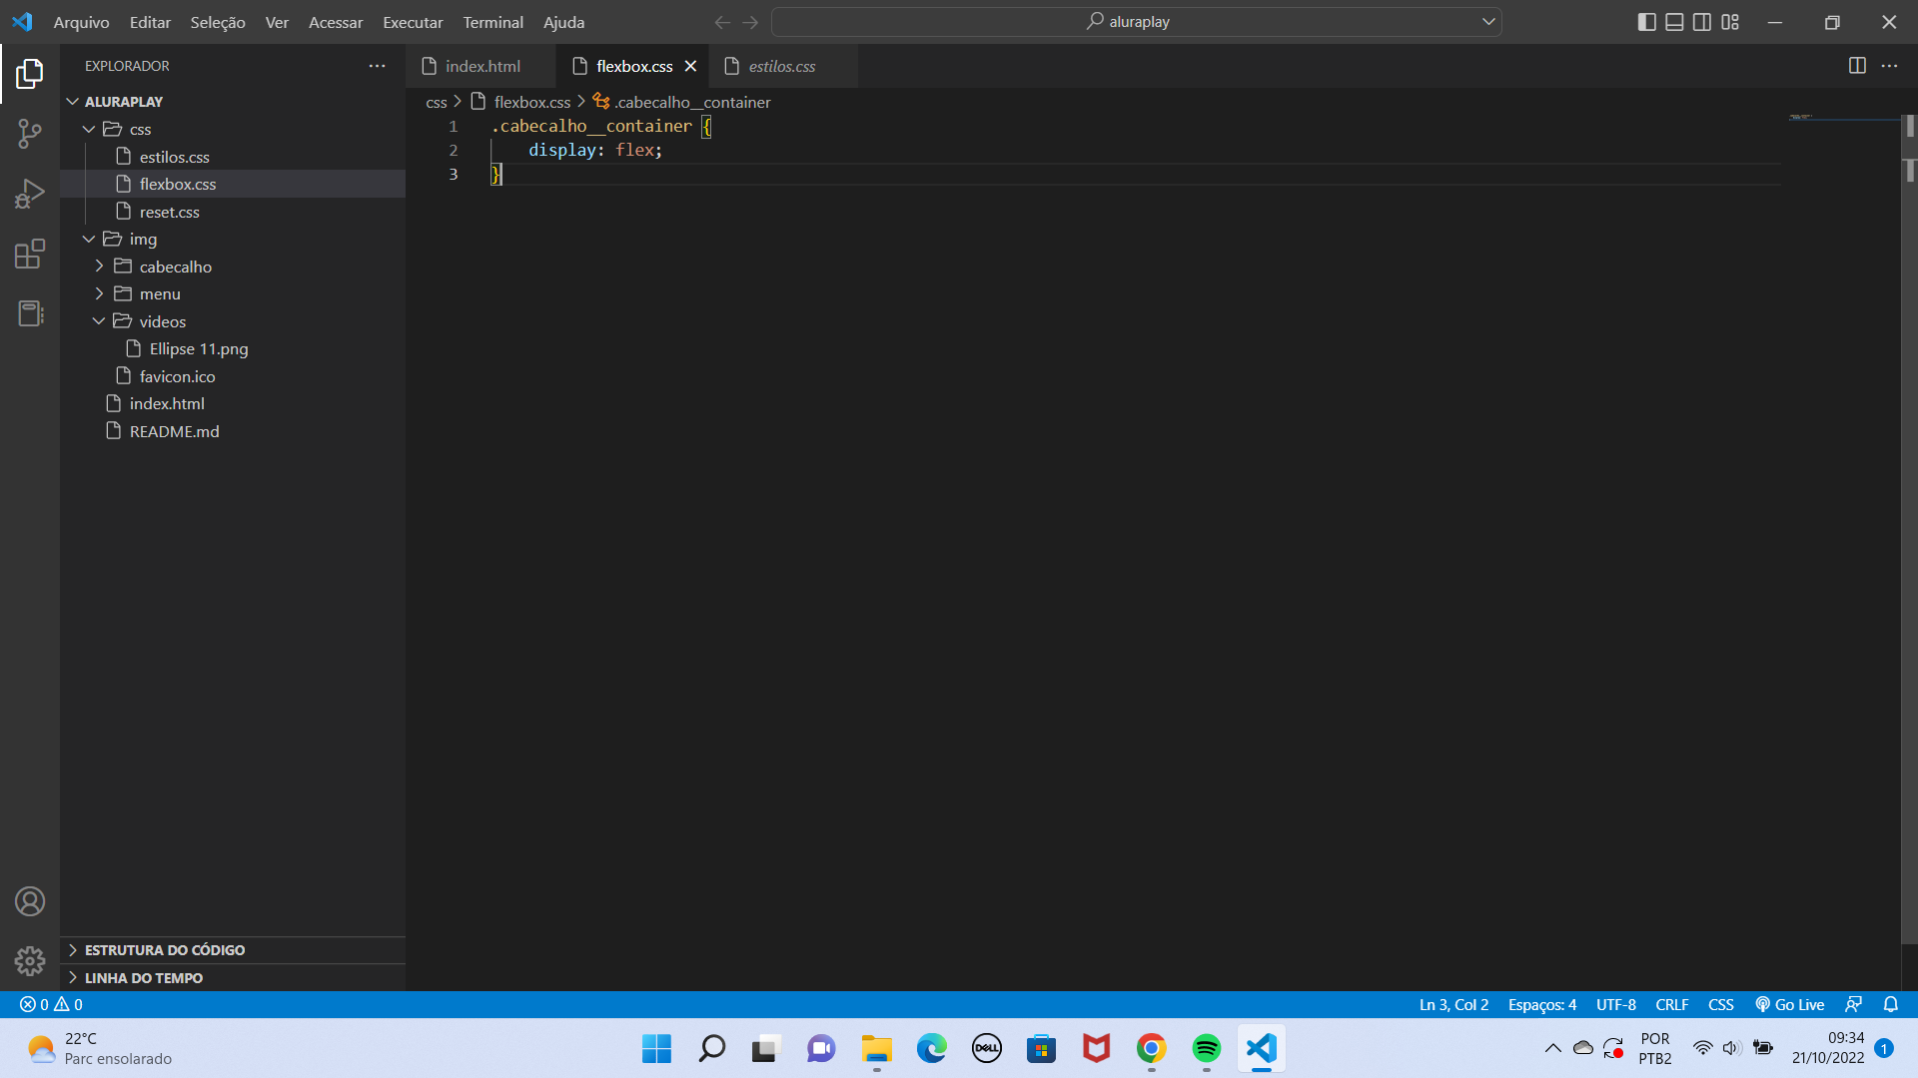The width and height of the screenshot is (1918, 1078).
Task: Open Ellipse 11.png in the file tree
Action: (233, 348)
